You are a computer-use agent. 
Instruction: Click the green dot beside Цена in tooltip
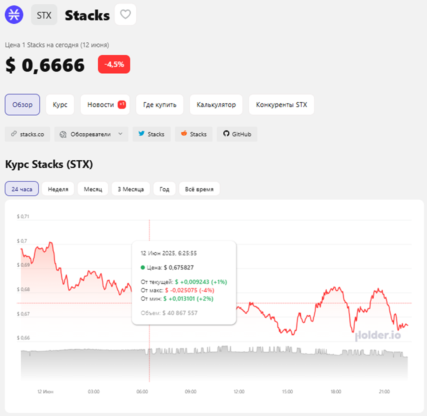click(143, 268)
